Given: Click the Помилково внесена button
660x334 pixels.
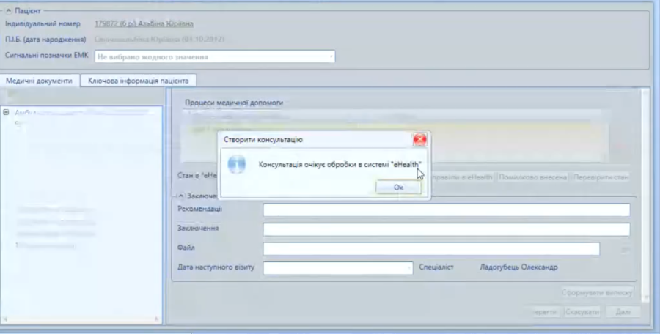Looking at the screenshot, I should click(x=532, y=177).
